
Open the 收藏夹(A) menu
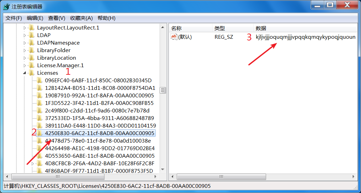point(81,18)
